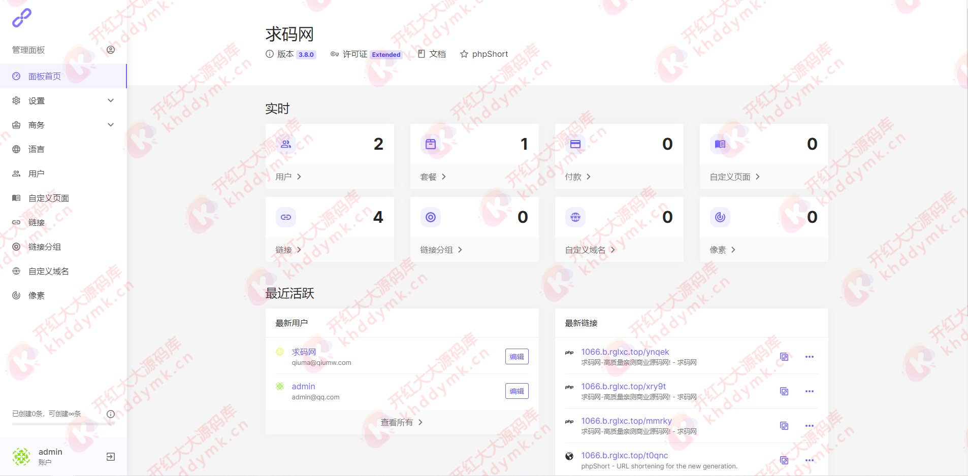Open the 求码网 user profile link
The width and height of the screenshot is (968, 476).
tap(304, 352)
